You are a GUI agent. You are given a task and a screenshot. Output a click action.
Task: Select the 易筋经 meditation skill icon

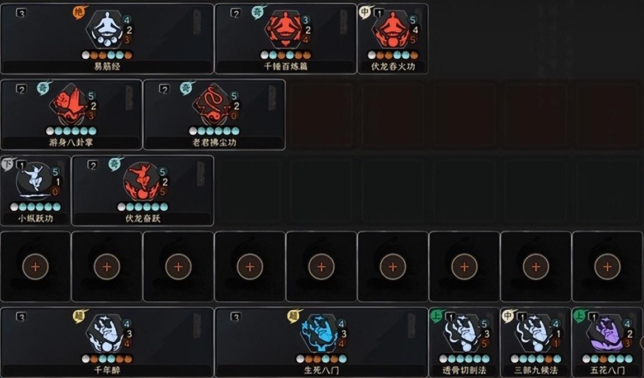pos(106,30)
